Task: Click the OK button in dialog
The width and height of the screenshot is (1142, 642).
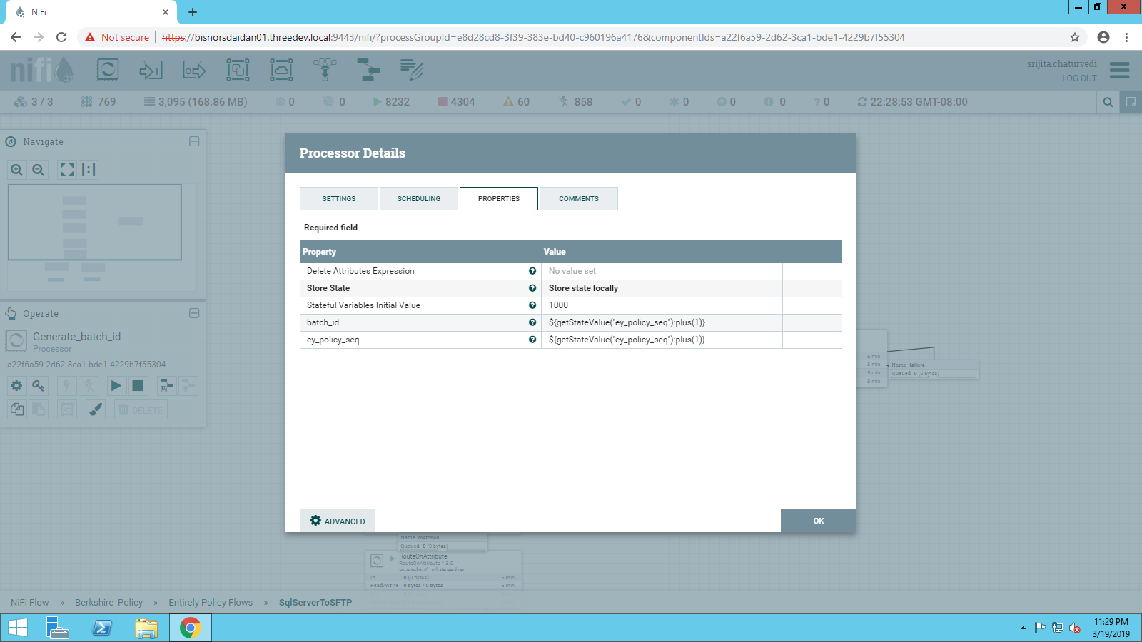Action: tap(818, 521)
